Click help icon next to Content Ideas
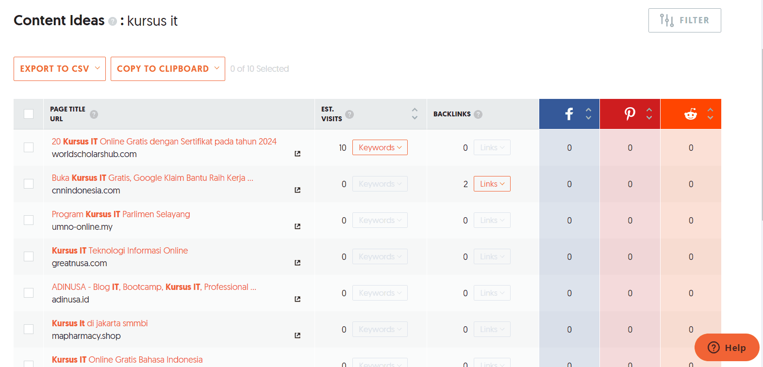 113,21
